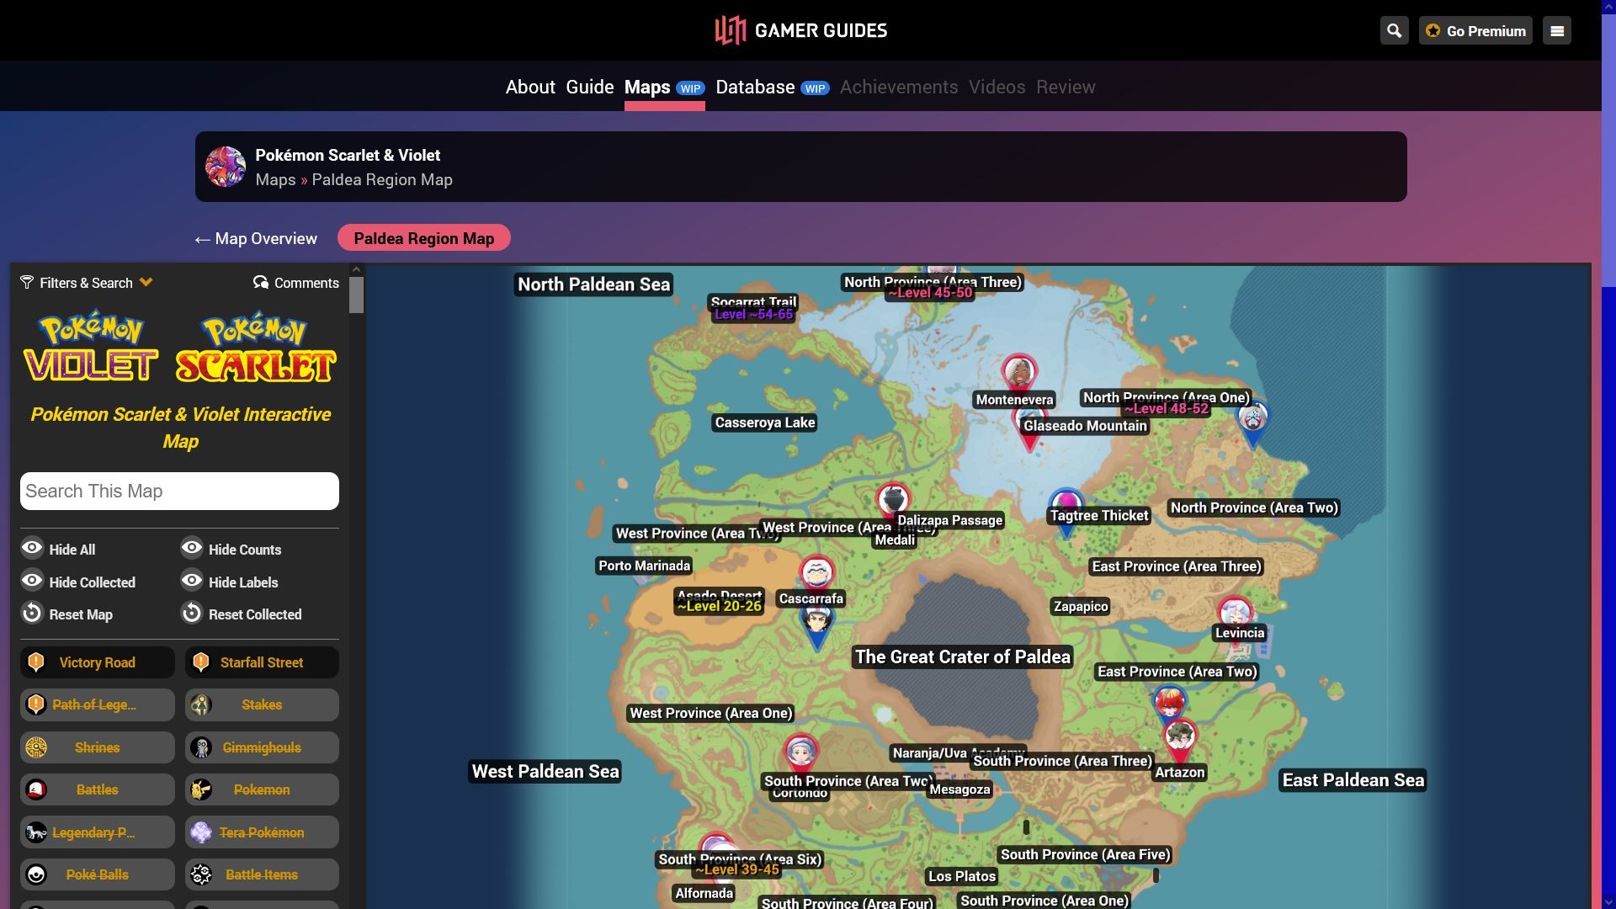1616x909 pixels.
Task: Enable the Battle Items filter
Action: pyautogui.click(x=262, y=874)
